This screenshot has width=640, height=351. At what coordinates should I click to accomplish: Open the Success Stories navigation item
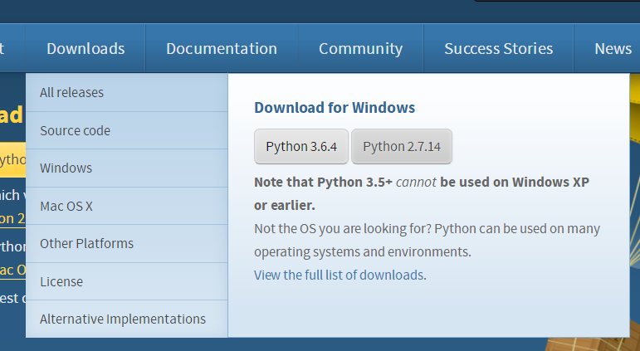click(x=498, y=49)
